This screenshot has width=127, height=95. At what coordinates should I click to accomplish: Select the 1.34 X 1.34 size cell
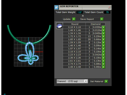(74, 34)
